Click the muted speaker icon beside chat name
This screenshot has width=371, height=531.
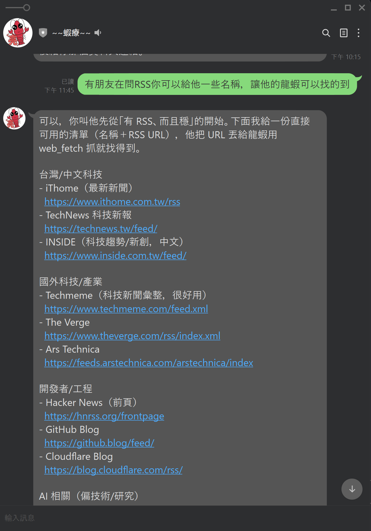point(98,33)
